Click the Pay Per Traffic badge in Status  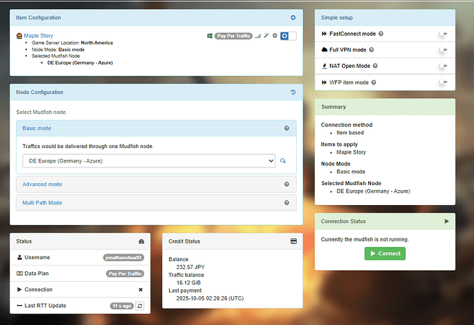click(125, 273)
